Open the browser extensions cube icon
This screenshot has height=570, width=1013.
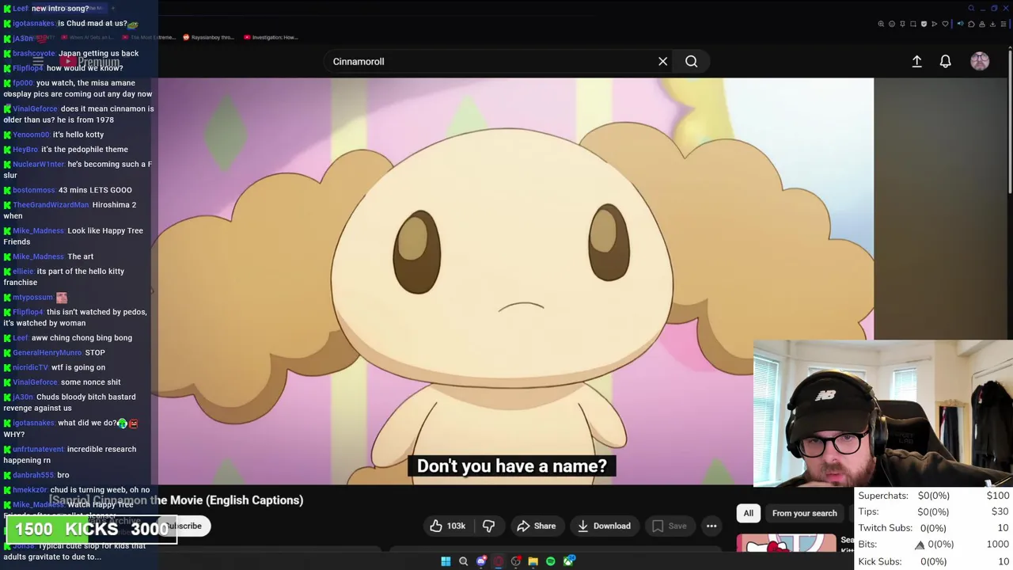coord(971,24)
